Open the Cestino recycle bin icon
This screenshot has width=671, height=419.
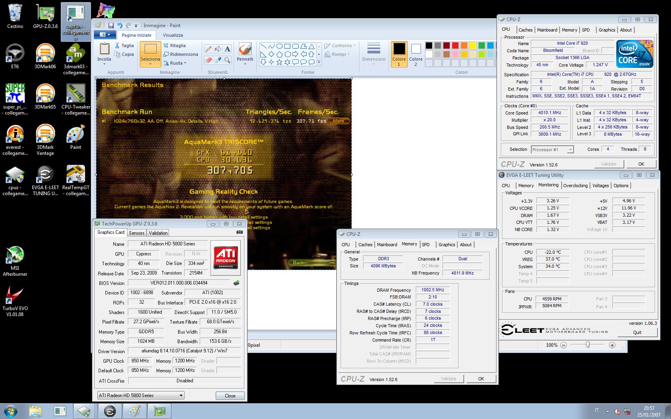[x=15, y=17]
